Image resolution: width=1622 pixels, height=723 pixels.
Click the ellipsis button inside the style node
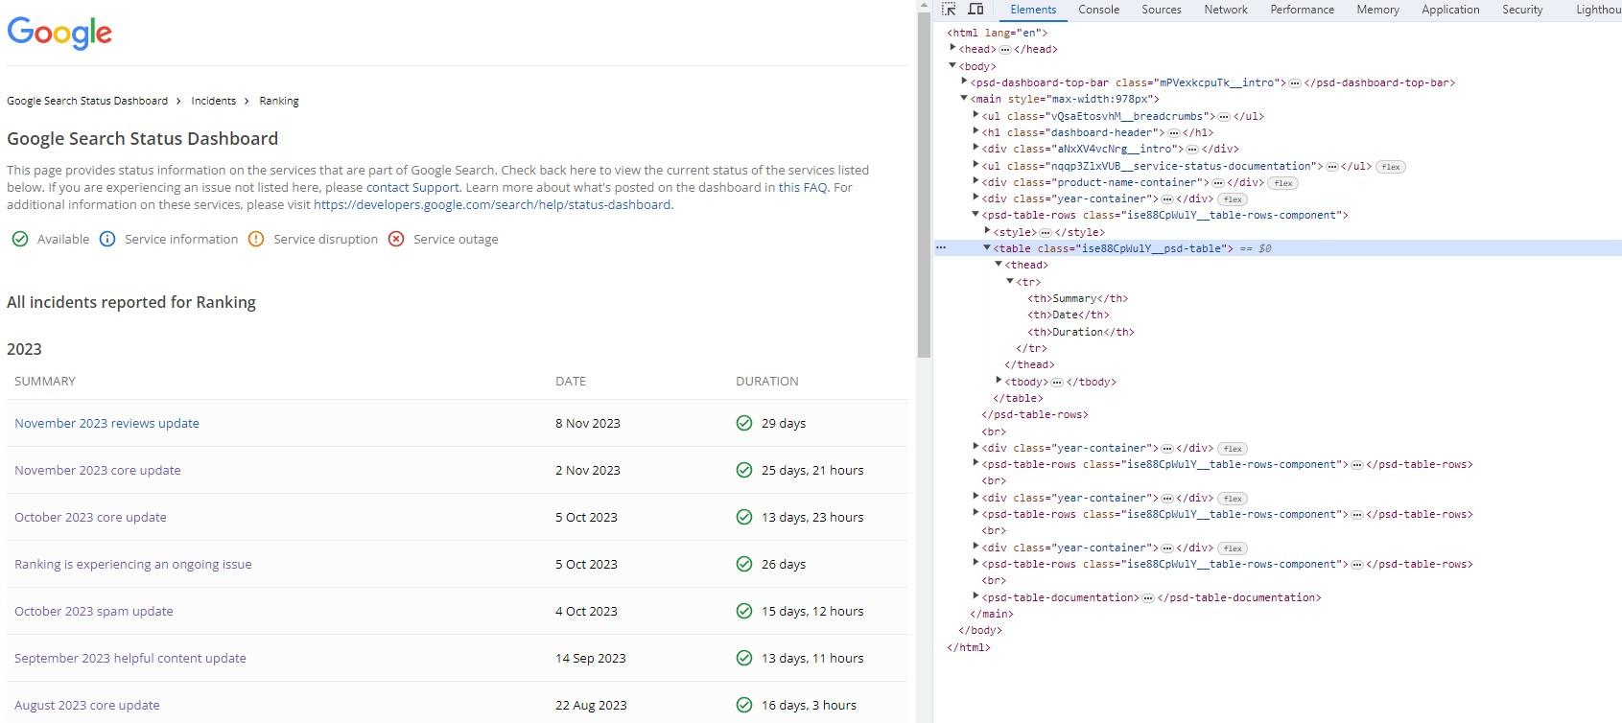coord(1046,233)
